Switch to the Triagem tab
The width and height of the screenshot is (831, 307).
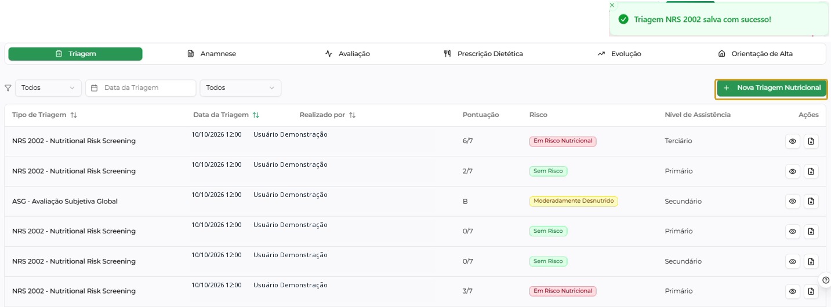(x=75, y=54)
